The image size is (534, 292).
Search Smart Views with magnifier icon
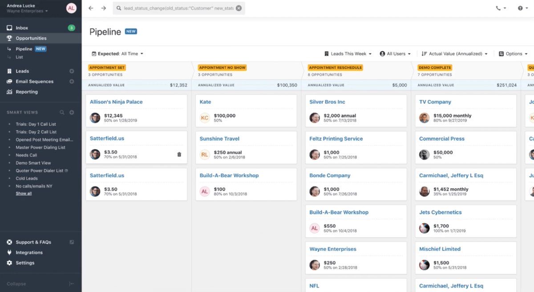tap(62, 112)
